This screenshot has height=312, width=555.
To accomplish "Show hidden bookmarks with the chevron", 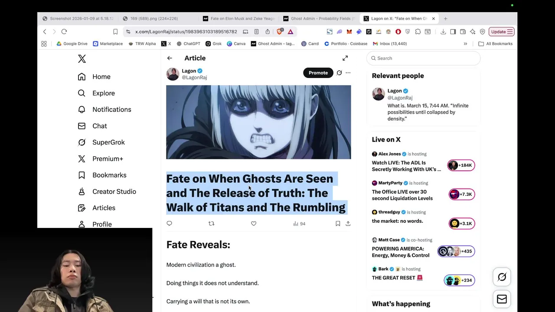I will tap(465, 44).
